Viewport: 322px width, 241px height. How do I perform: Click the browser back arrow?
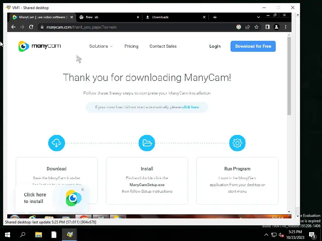(13, 27)
